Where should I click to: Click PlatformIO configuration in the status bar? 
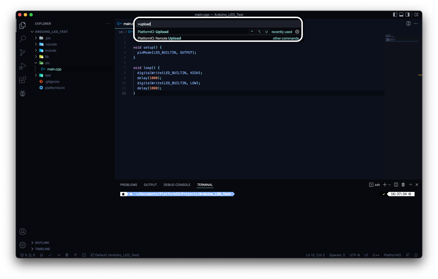pos(392,255)
